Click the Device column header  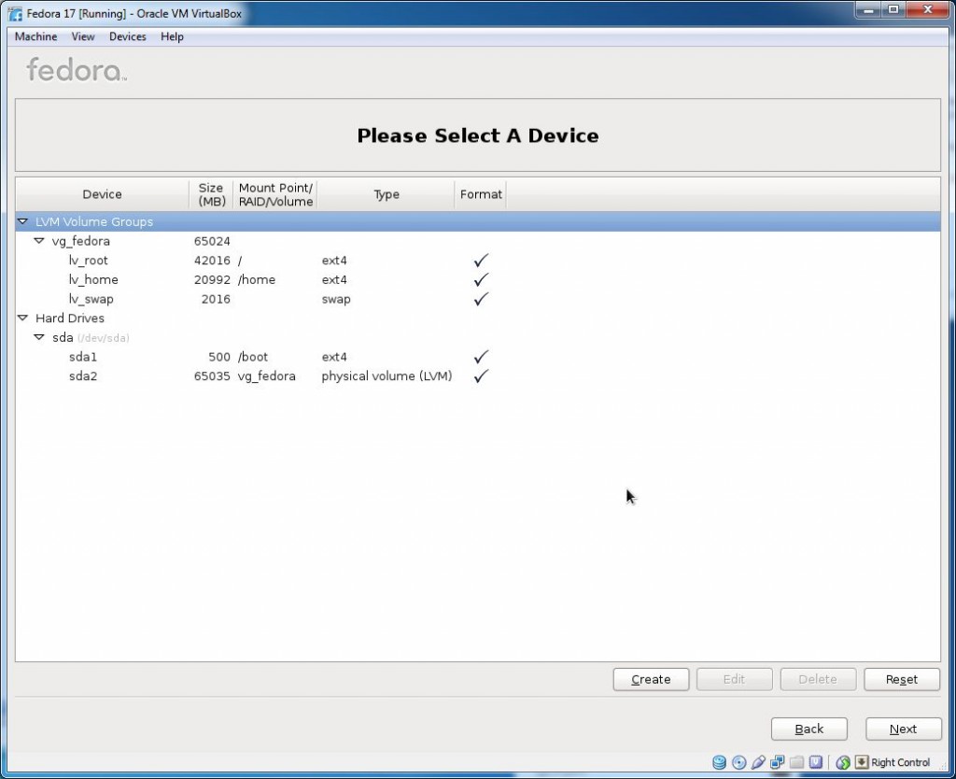pos(103,194)
